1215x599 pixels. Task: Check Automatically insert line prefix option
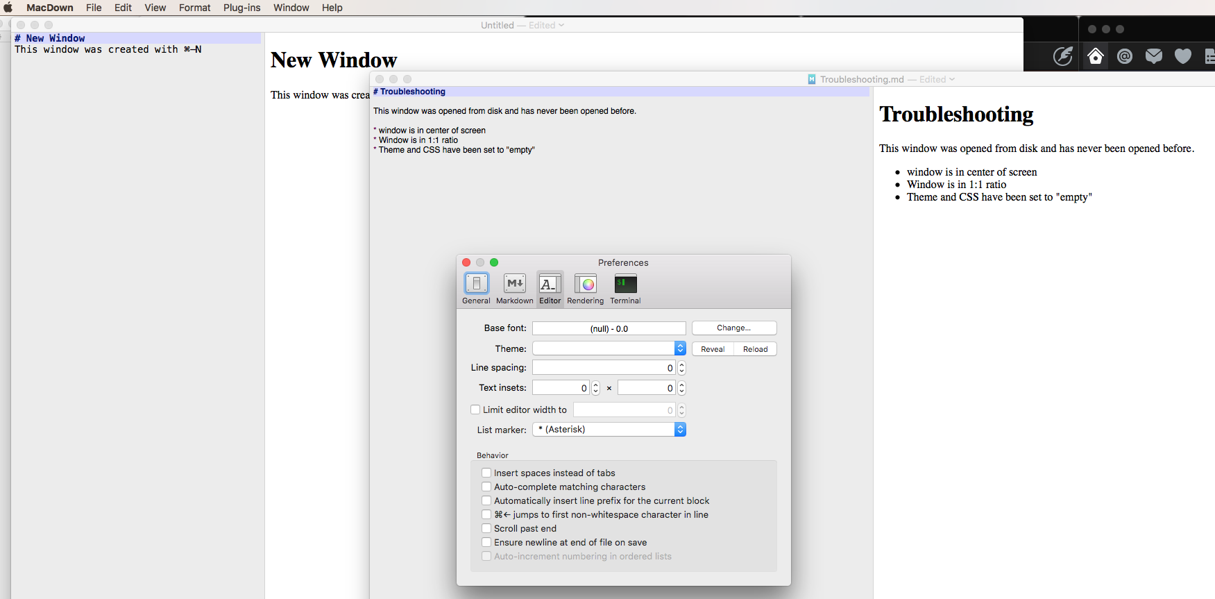486,500
